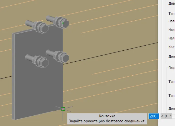Screen dimensions: 175x126
Task: Select the lower-right bolt on the plate
Action: point(58,54)
